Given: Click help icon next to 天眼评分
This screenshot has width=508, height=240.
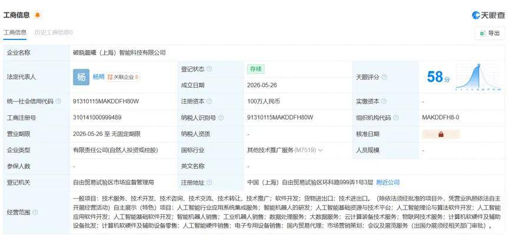Looking at the screenshot, I should tap(384, 77).
